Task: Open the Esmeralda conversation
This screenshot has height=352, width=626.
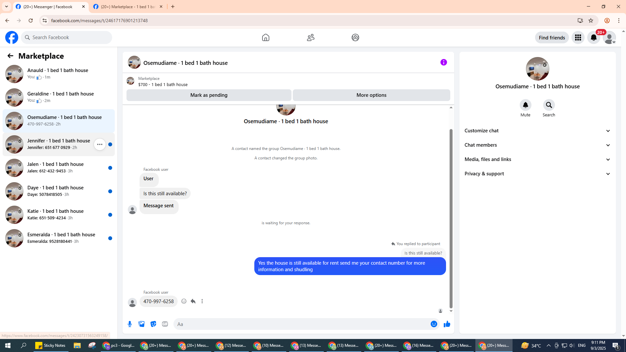Action: [59, 238]
